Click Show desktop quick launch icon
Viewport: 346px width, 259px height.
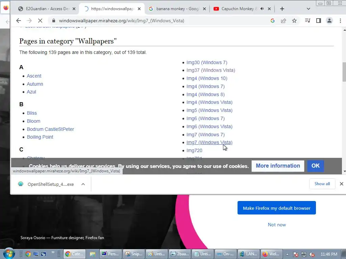pyautogui.click(x=36, y=254)
